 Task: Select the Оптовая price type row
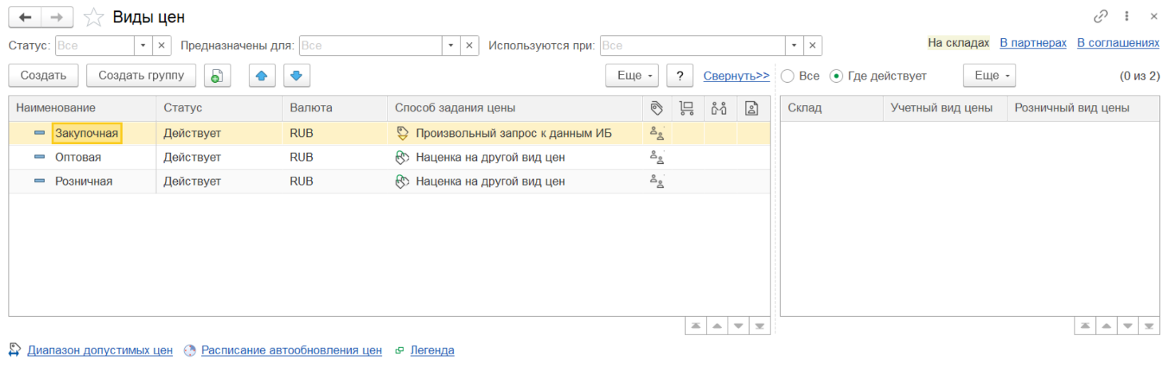[x=78, y=158]
